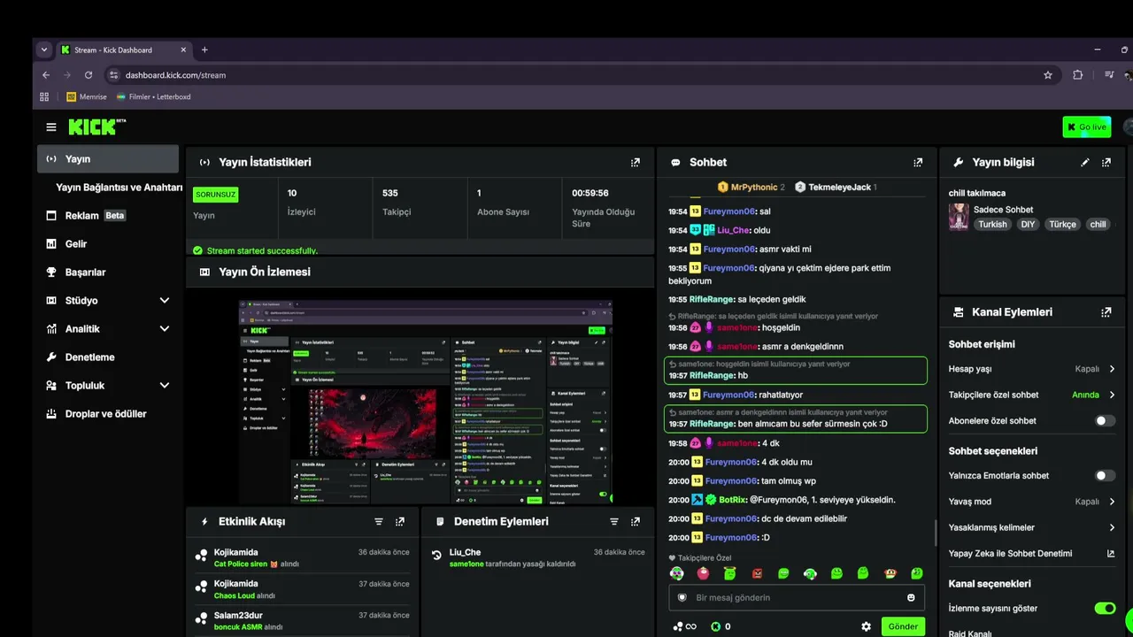Expand the Stüdyo sidebar section
The height and width of the screenshot is (637, 1133).
108,301
